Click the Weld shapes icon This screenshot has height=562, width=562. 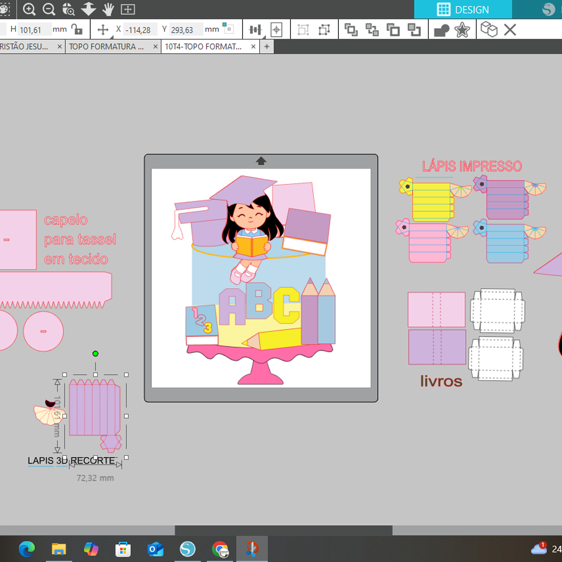click(441, 30)
